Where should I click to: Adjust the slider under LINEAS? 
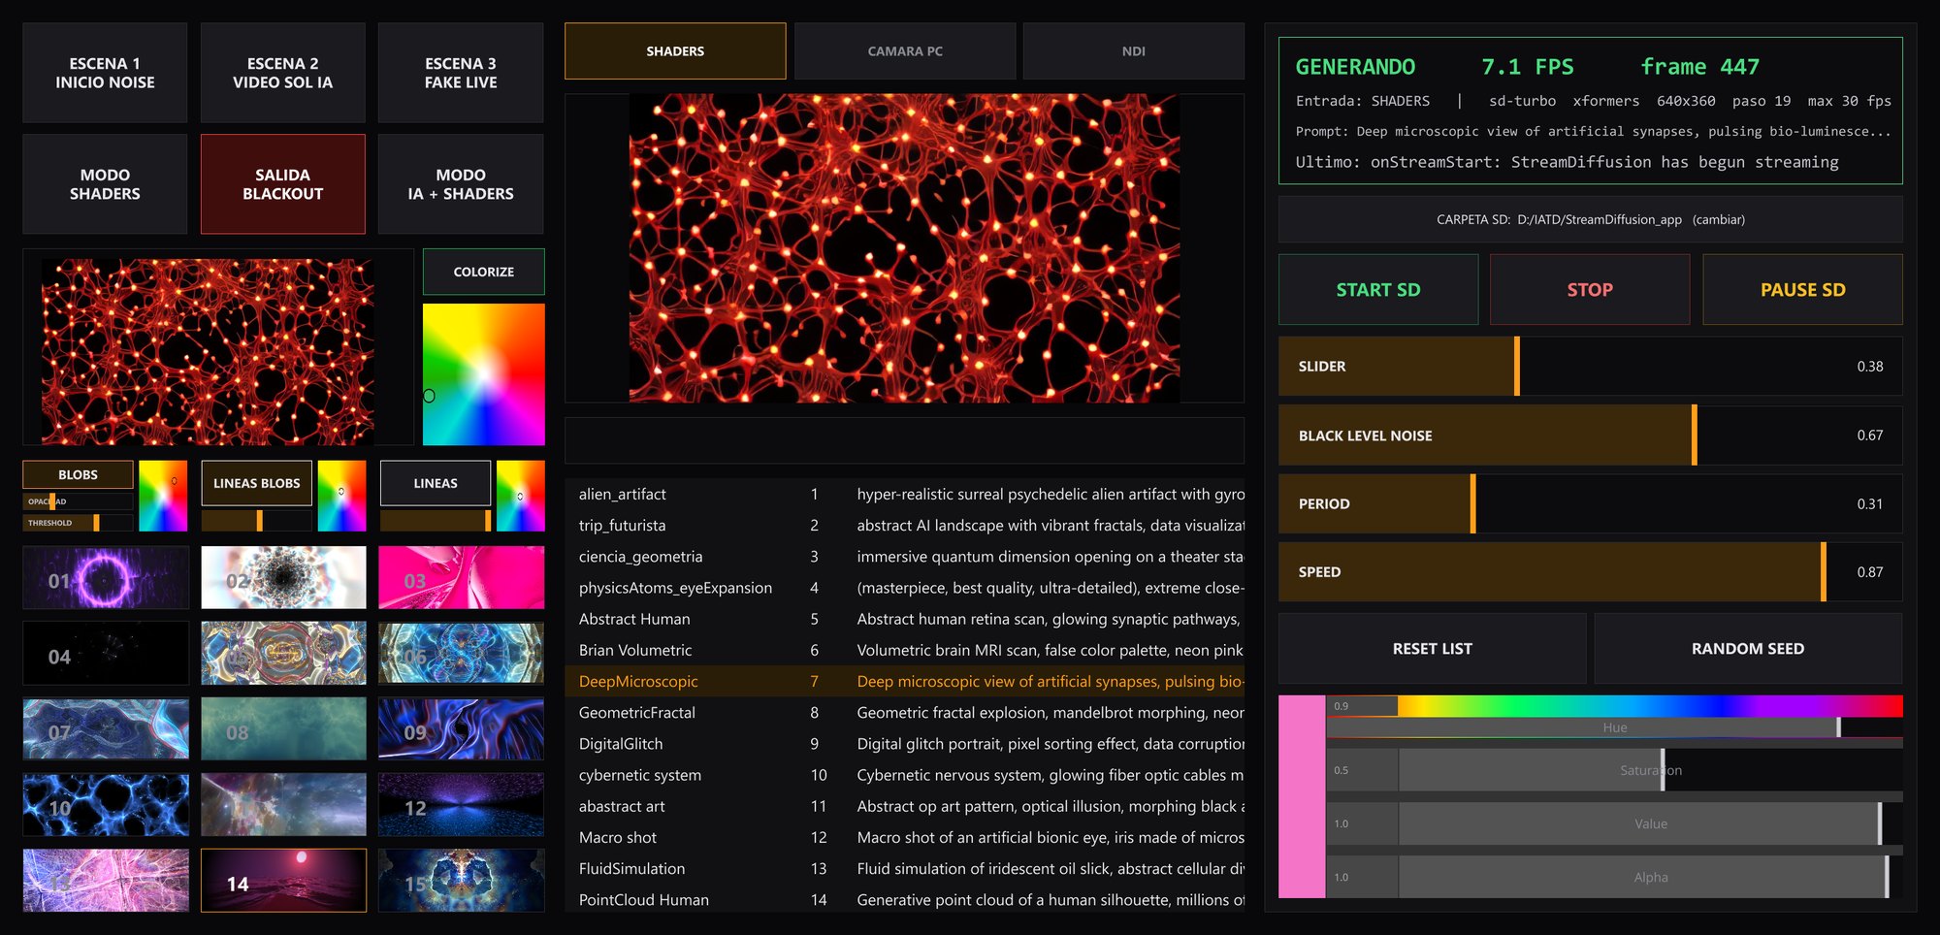point(435,521)
